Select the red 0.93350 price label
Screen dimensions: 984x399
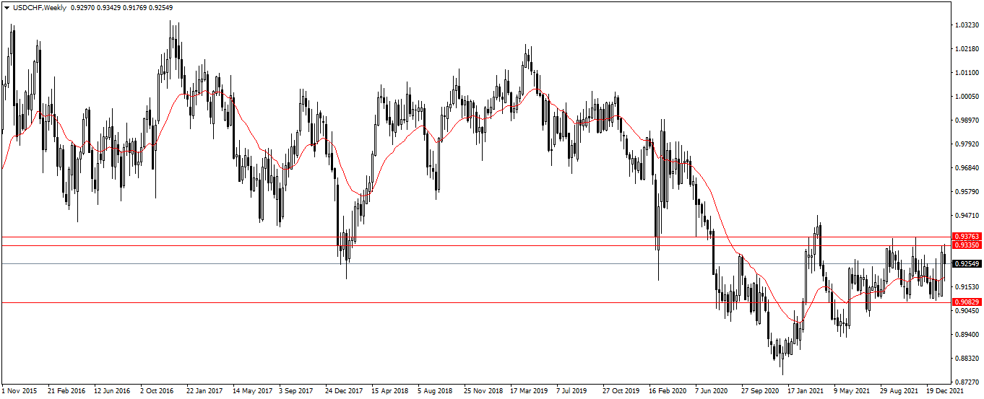coord(967,245)
